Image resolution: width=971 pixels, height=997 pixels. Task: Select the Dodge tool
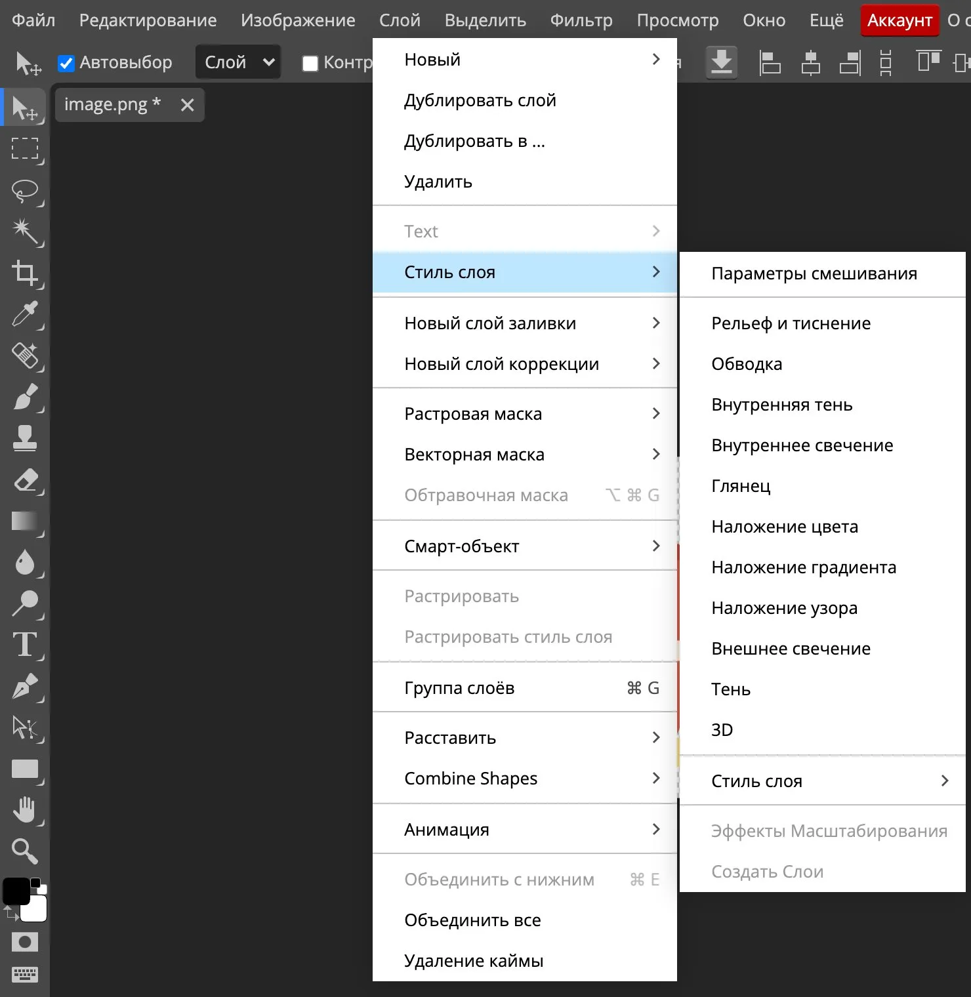[x=25, y=603]
